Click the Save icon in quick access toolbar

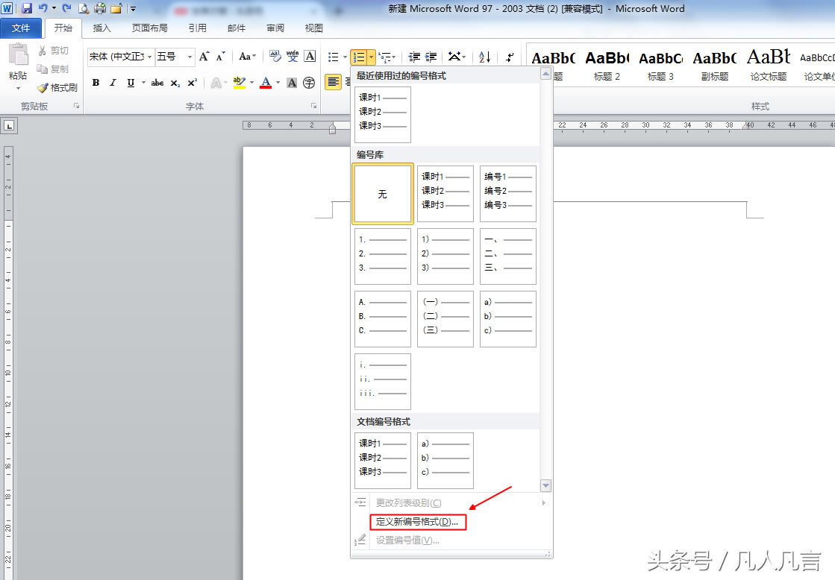pos(27,9)
